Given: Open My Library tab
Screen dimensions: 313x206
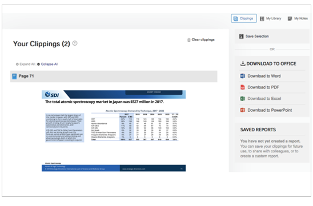Looking at the screenshot, I should (271, 19).
